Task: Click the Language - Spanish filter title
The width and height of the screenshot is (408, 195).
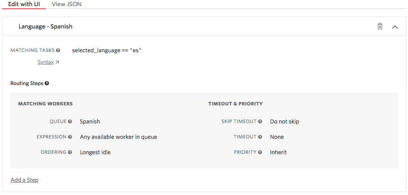Action: [46, 27]
